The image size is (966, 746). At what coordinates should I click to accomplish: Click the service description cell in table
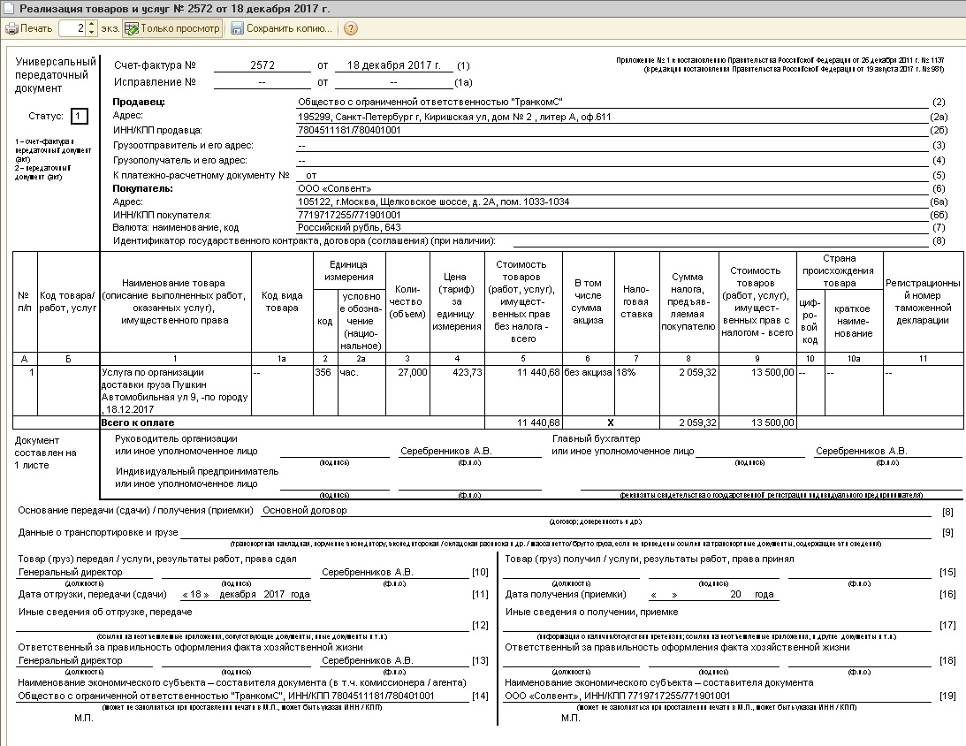pyautogui.click(x=175, y=391)
